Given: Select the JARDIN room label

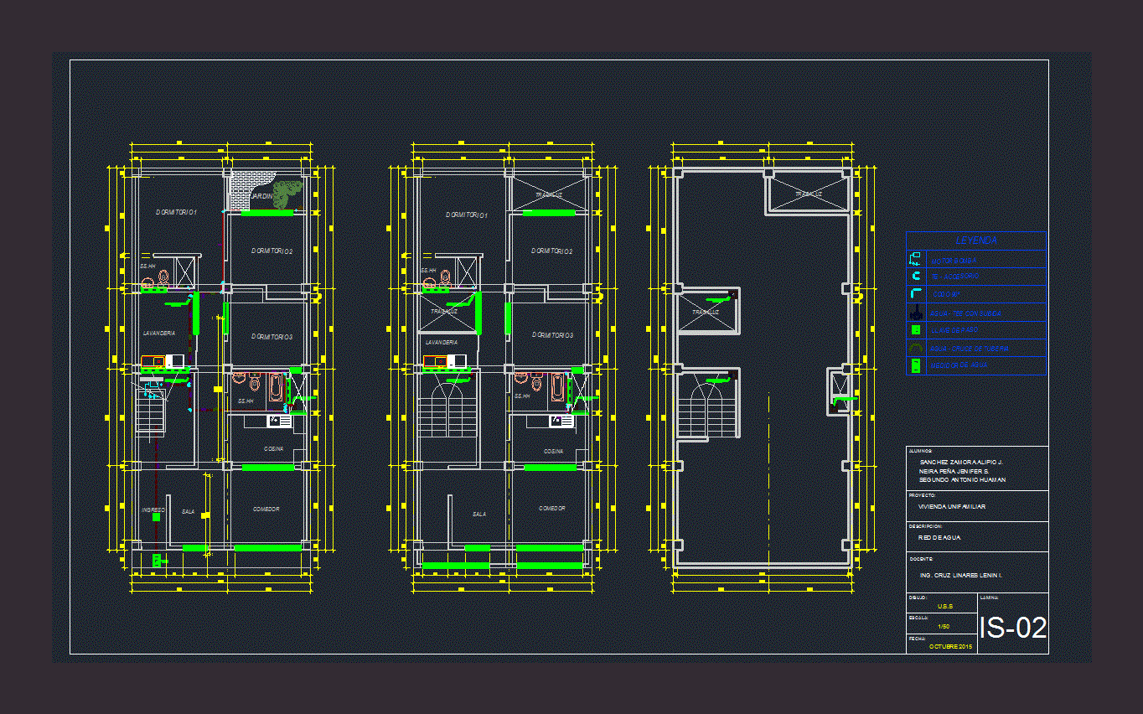Looking at the screenshot, I should (262, 196).
